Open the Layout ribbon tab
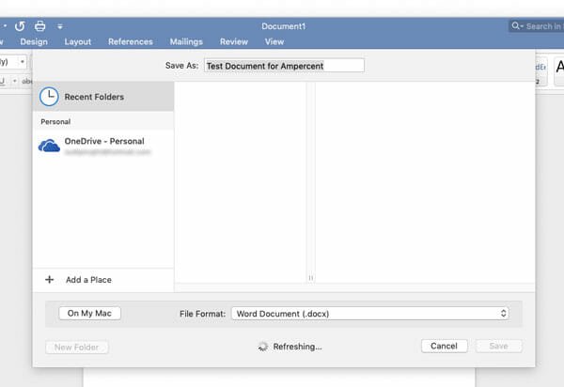This screenshot has width=564, height=387. 78,41
